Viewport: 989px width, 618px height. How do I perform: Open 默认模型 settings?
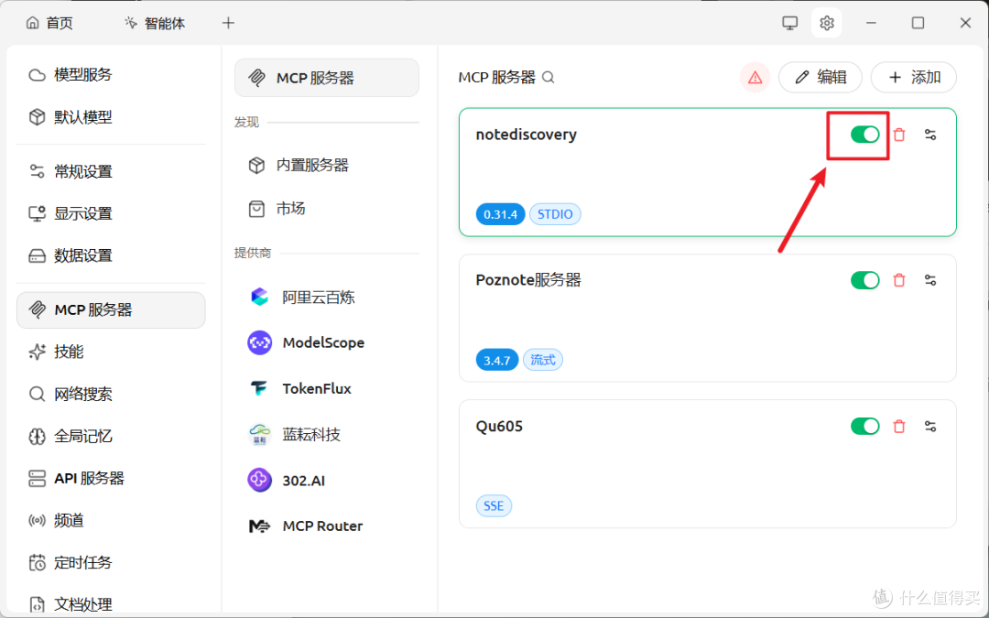[111, 117]
